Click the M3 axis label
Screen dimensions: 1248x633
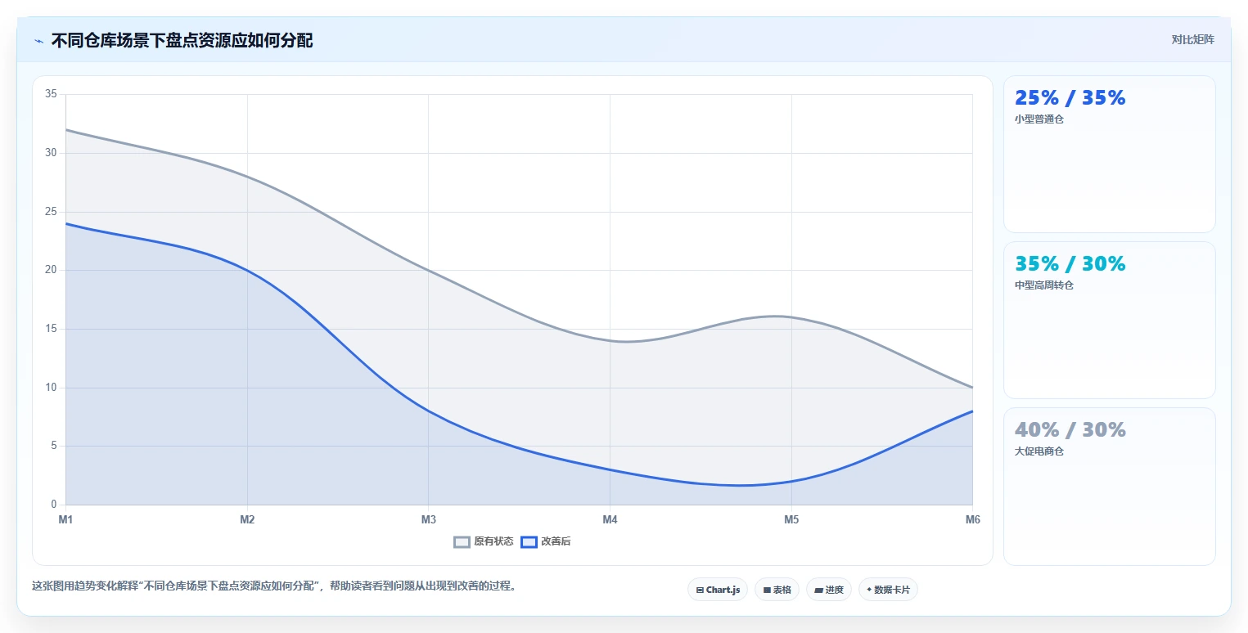coord(429,519)
